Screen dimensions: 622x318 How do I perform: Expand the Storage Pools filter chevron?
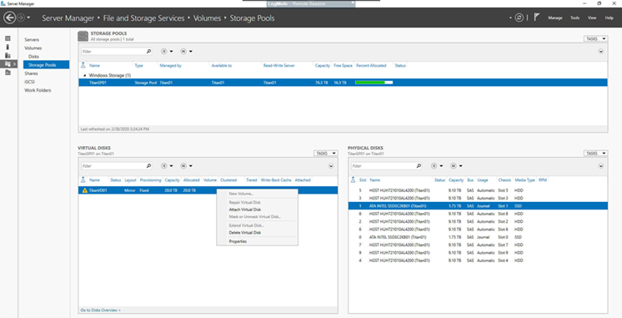[x=600, y=51]
